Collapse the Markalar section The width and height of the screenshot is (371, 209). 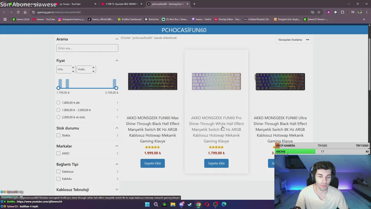[x=117, y=146]
